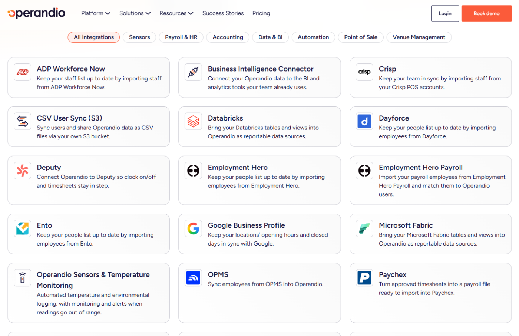
Task: Open the OPMS integration title
Action: click(218, 275)
